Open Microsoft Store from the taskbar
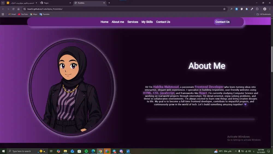 (79, 151)
